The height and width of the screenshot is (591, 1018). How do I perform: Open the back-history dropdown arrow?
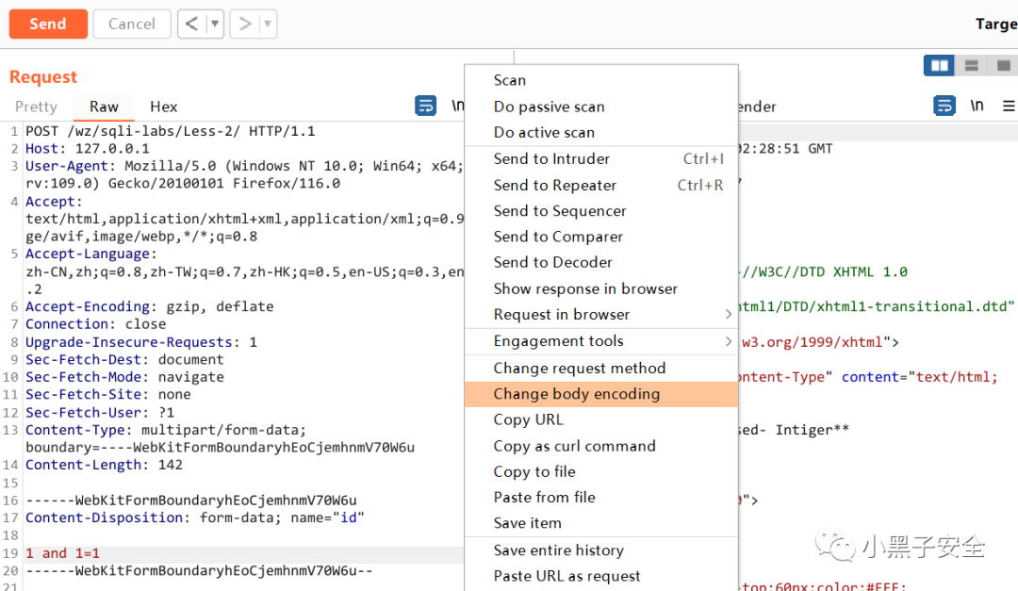[x=215, y=24]
